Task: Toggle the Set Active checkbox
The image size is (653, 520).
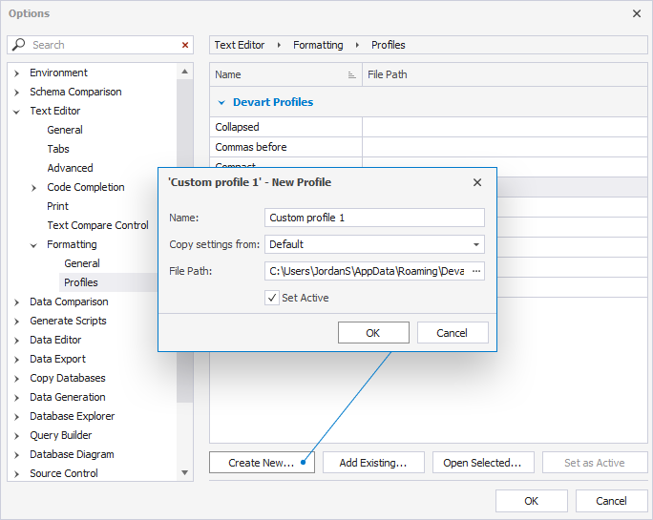Action: 272,298
